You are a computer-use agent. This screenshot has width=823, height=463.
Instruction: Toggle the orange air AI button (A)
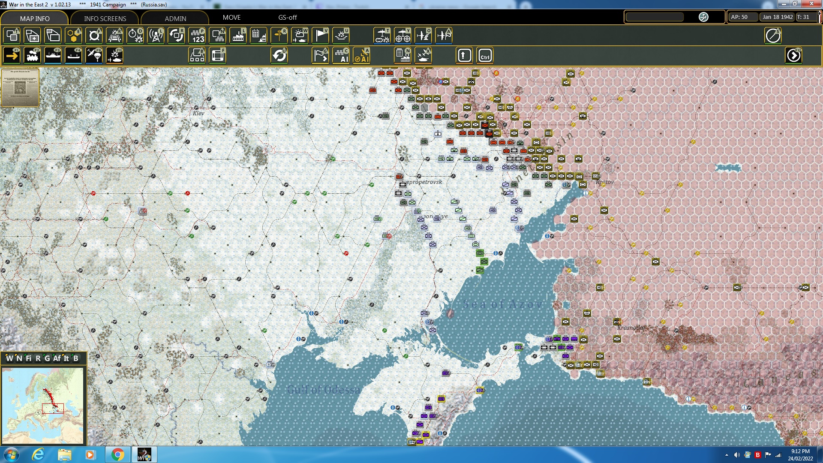pyautogui.click(x=362, y=56)
